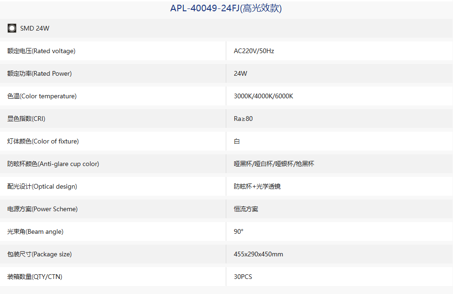Click the Ra≥80 value
The image size is (453, 294).
click(x=243, y=119)
